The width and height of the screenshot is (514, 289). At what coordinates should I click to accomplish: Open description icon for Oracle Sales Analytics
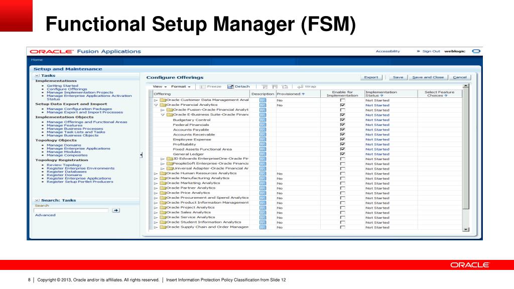pos(263,213)
